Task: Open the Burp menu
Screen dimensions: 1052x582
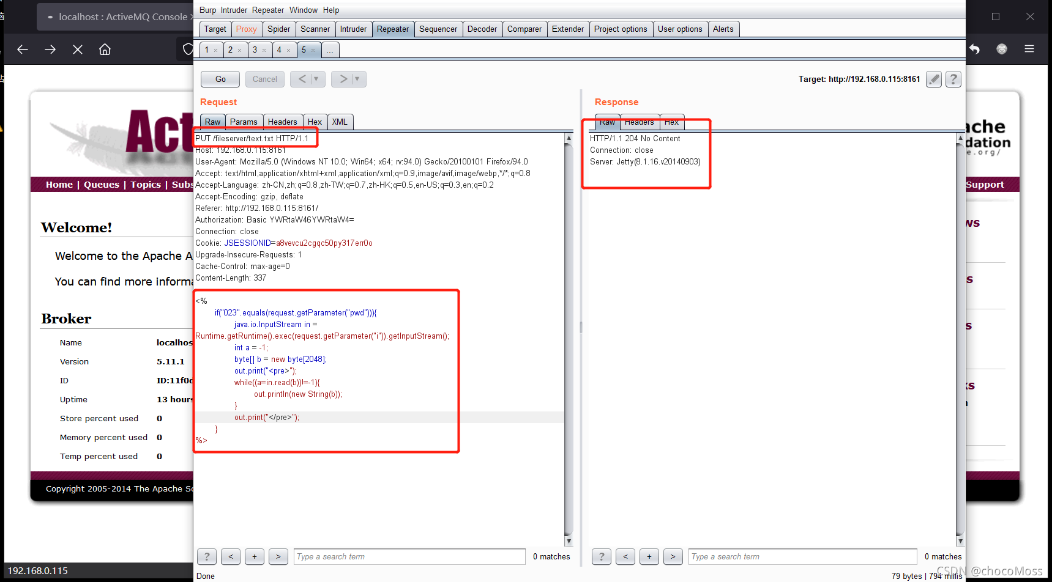Action: (x=207, y=10)
